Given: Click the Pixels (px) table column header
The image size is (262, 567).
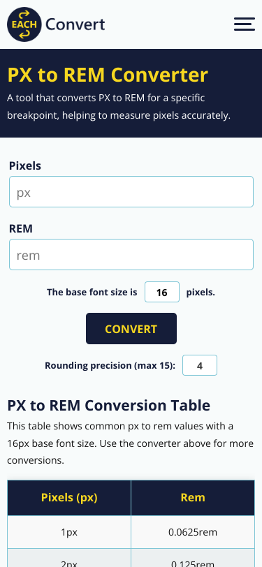Looking at the screenshot, I should coord(69,498).
